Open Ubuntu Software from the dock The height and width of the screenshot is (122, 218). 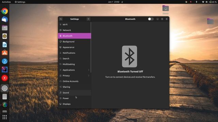pos(4,53)
